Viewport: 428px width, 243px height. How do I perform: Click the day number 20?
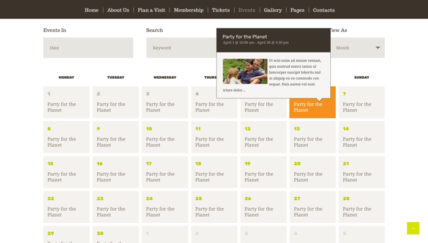(x=297, y=164)
